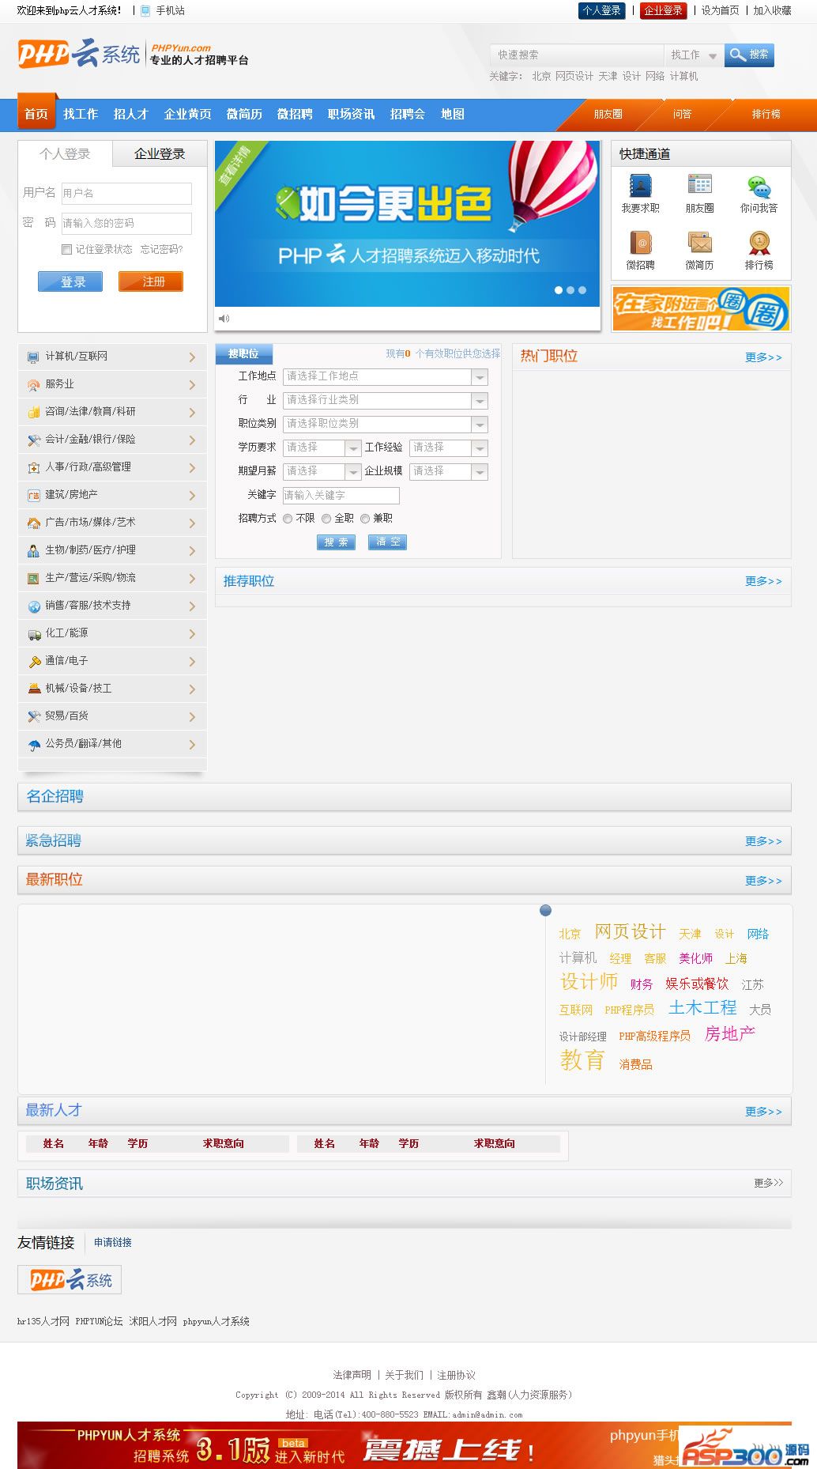Viewport: 817px width, 1469px height.
Task: Click the 贸易/百货 category icon
Action: click(x=33, y=717)
